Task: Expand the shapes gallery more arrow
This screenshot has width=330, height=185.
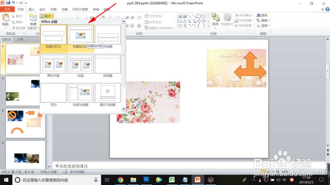Action: pyautogui.click(x=208, y=26)
